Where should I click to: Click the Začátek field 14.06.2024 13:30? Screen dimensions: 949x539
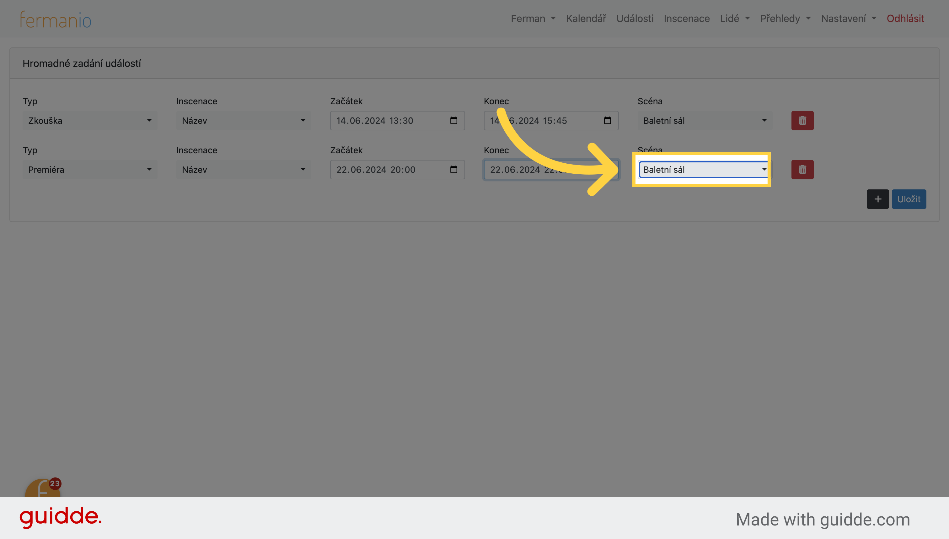pos(397,120)
